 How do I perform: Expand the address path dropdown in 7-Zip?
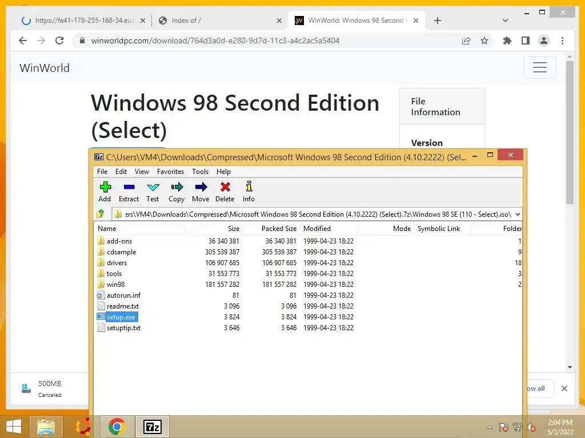518,214
